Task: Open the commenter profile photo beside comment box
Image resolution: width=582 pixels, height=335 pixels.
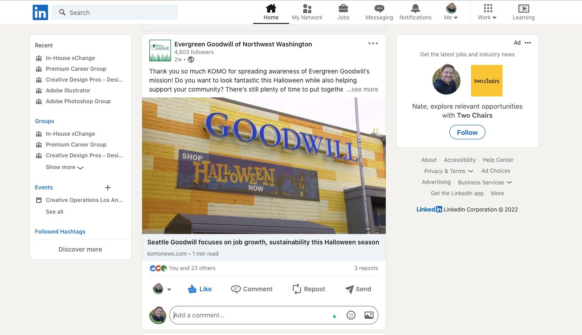Action: 158,316
